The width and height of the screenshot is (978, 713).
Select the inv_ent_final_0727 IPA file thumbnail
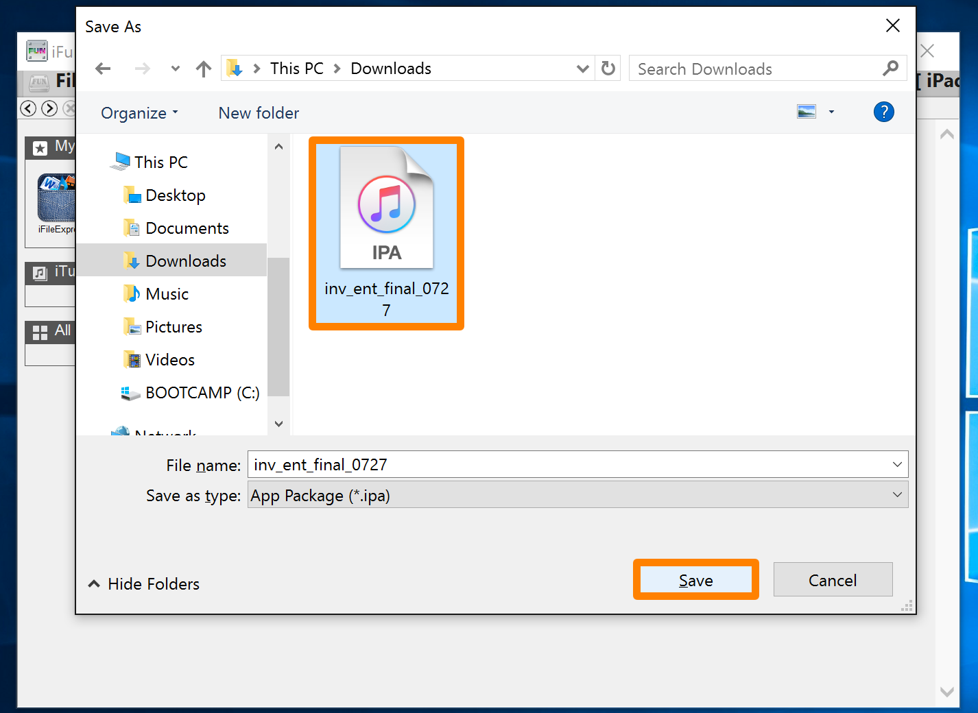point(387,207)
